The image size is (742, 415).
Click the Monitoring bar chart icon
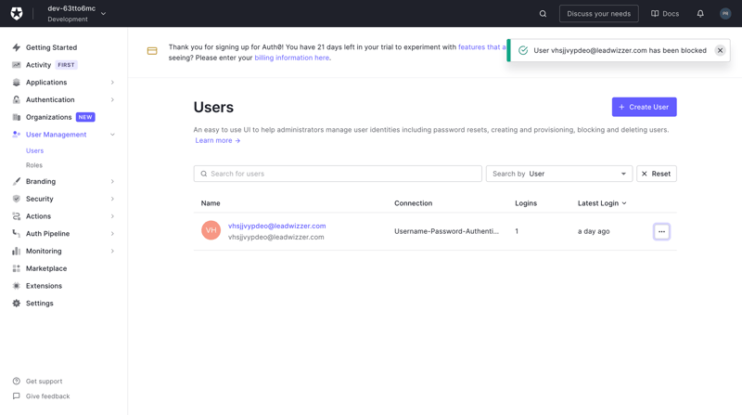point(17,251)
